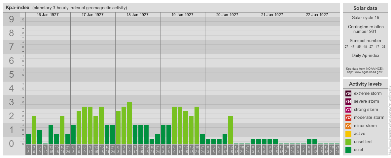Click the 21-24 time slot label under 22 Jan
391x158 pixels.
[x=337, y=149]
